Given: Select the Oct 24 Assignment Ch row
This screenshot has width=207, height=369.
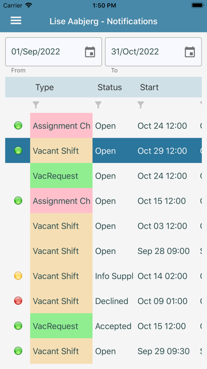Looking at the screenshot, I should (x=103, y=126).
